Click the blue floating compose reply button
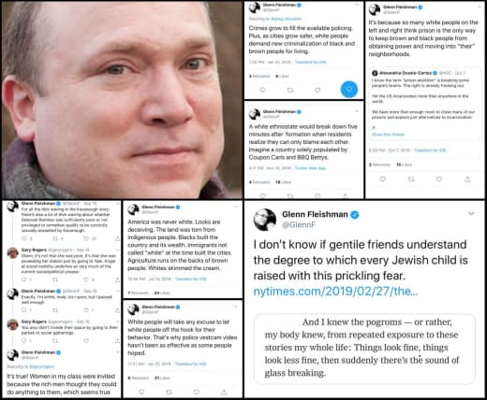Image resolution: width=487 pixels, height=400 pixels. pyautogui.click(x=349, y=89)
